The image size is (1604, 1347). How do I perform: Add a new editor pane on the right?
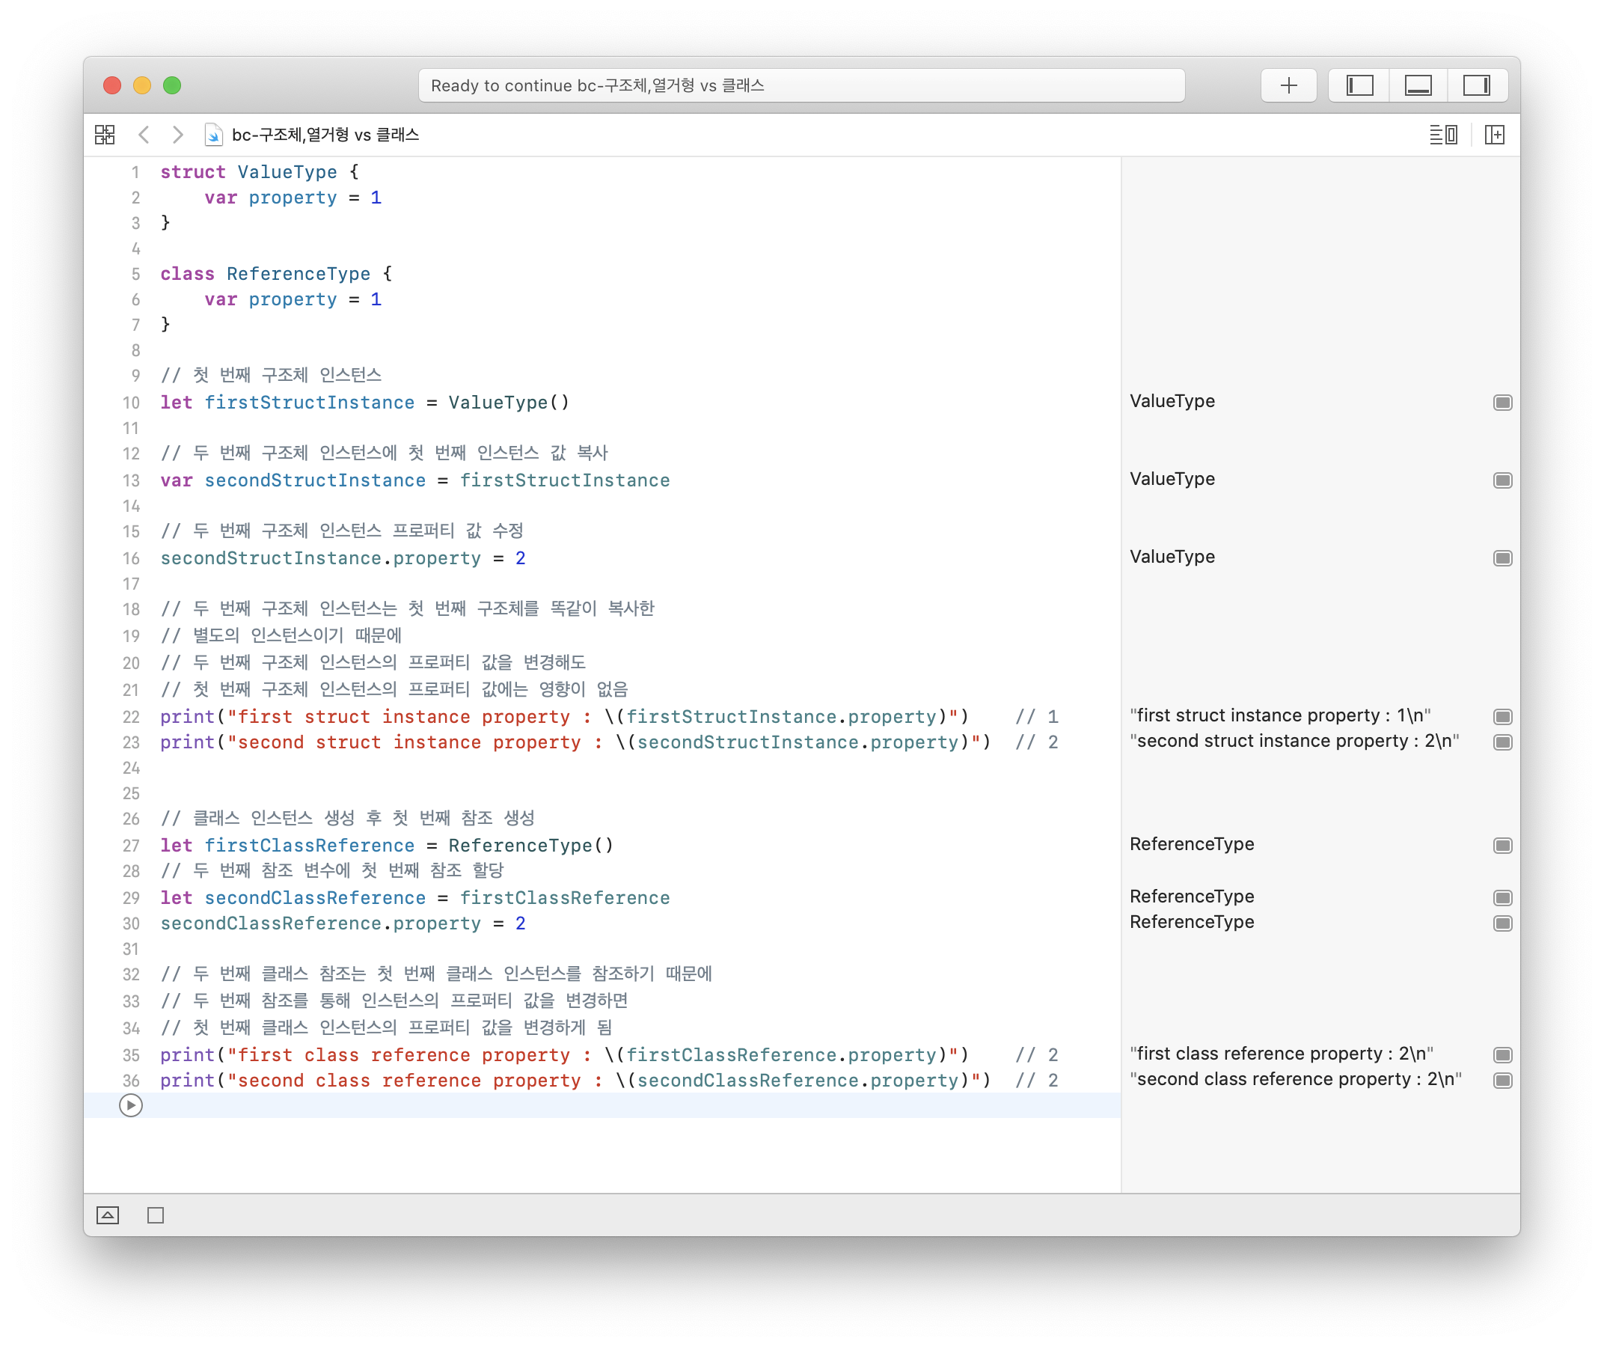coord(1494,135)
